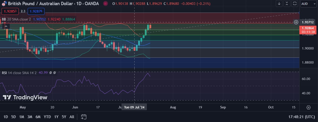Click the 17:48:21 (UTC) timezone button
Viewport: 318px width, 122px height.
pyautogui.click(x=302, y=117)
